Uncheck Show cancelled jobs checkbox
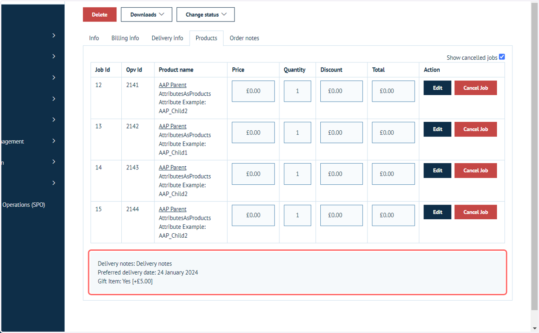 (x=502, y=57)
